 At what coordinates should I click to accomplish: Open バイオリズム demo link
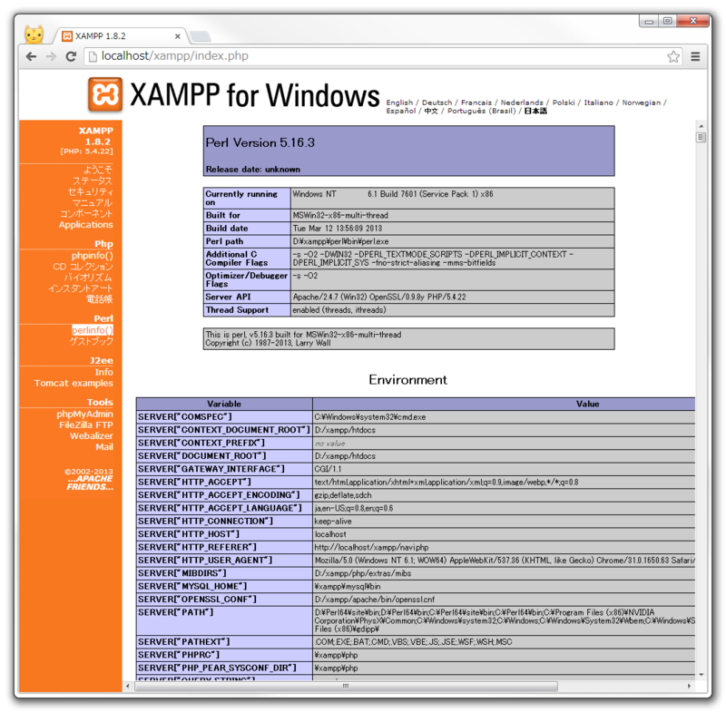88,278
